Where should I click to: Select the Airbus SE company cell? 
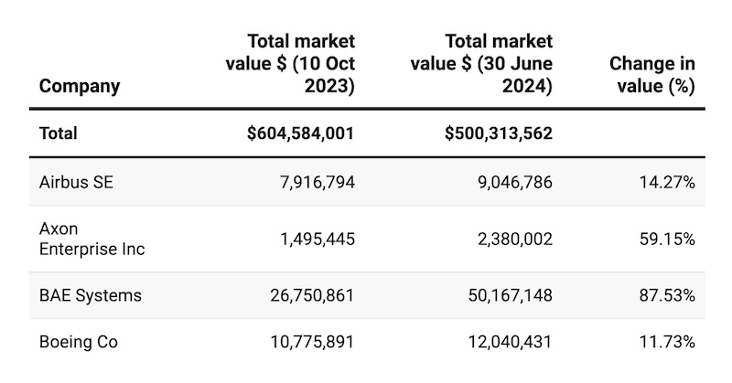point(75,182)
